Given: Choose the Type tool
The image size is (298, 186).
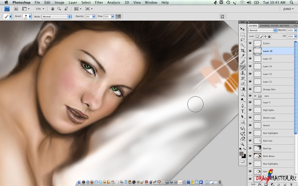Looking at the screenshot, I should point(243,111).
